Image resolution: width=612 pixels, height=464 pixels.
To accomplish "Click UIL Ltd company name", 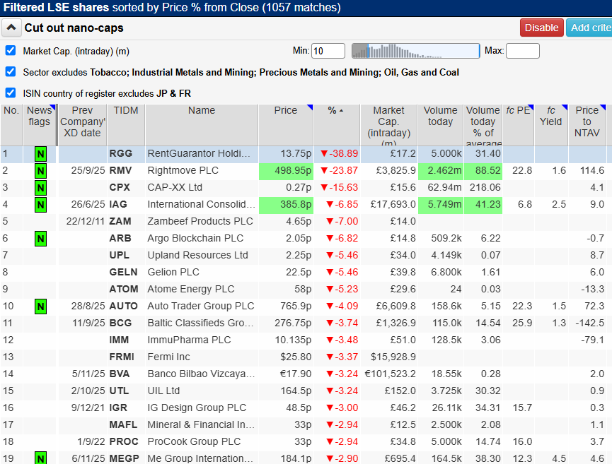I will coord(163,391).
